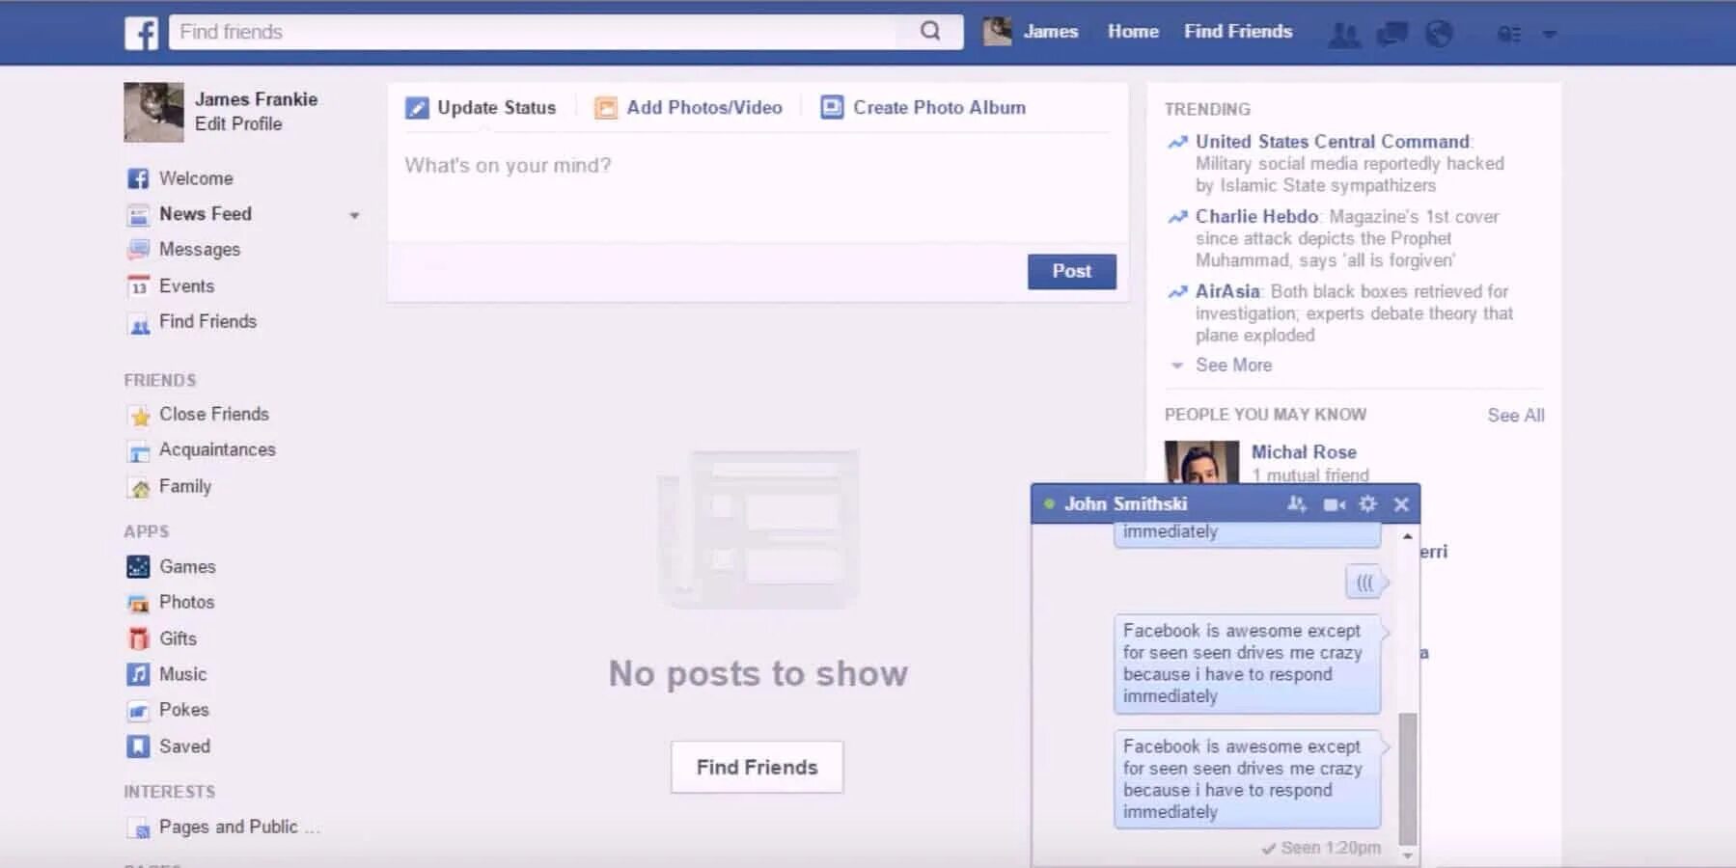Open the friend requests icon
This screenshot has width=1736, height=868.
click(1344, 35)
